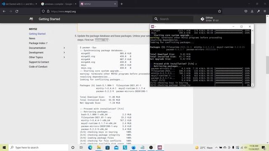Image resolution: width=269 pixels, height=151 pixels.
Task: Open Package Index external link
Action: 38,43
